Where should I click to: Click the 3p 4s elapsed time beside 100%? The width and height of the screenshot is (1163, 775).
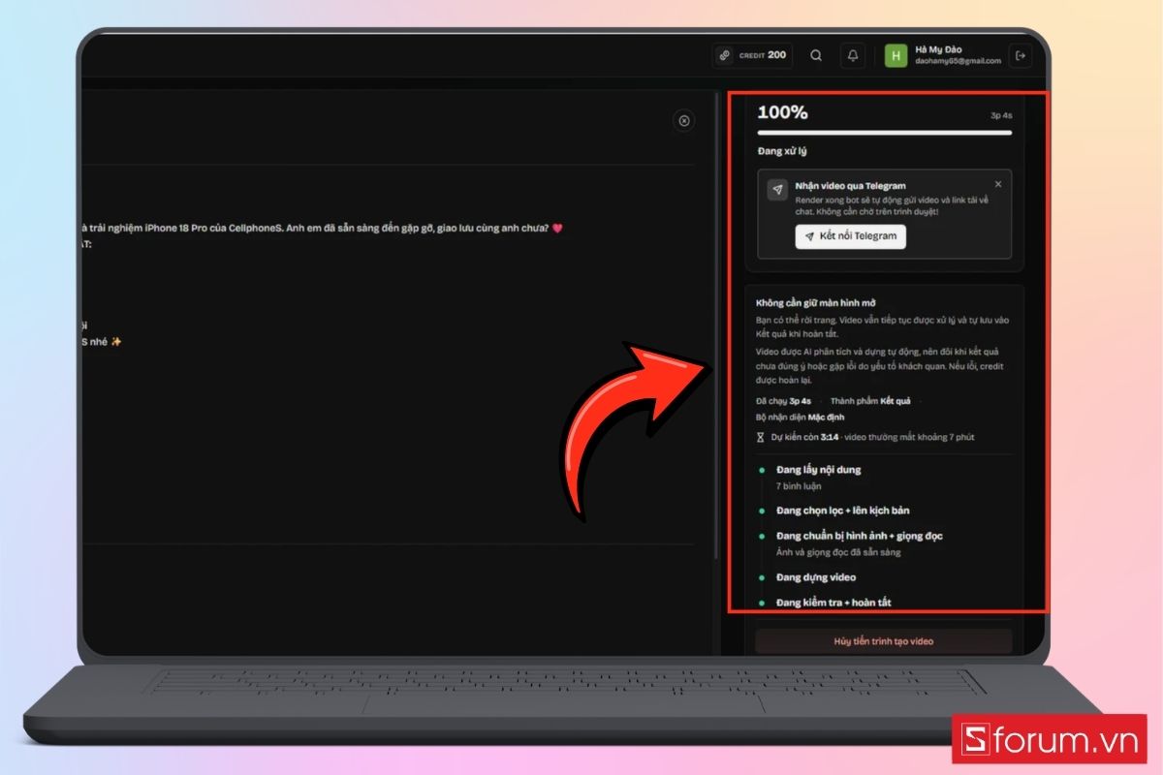tap(1001, 115)
